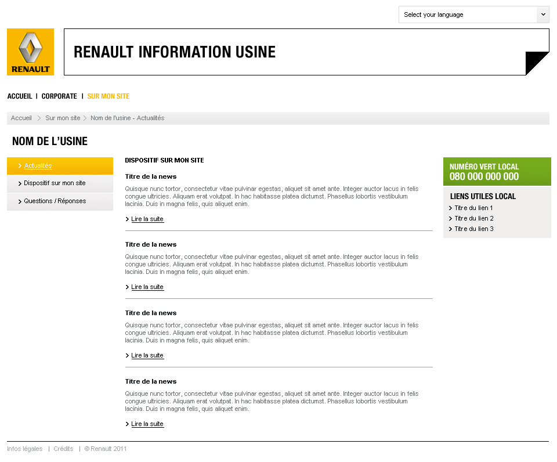557x462 pixels.
Task: Click the LIENS UTILES LOCAL heading
Action: point(483,197)
